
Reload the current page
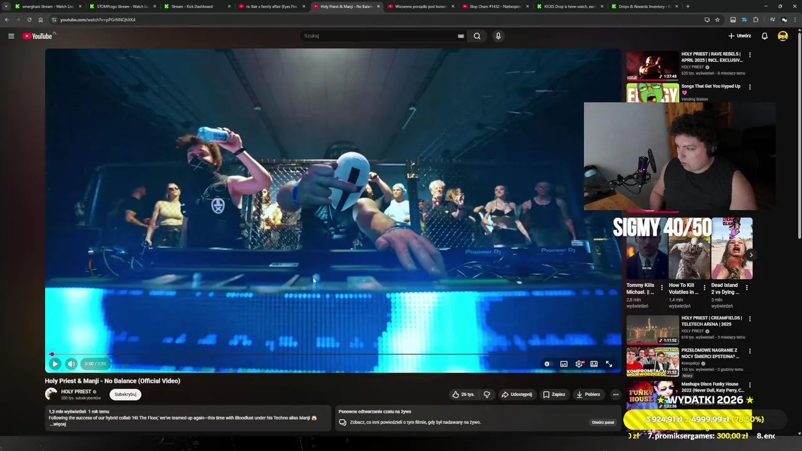[x=29, y=19]
